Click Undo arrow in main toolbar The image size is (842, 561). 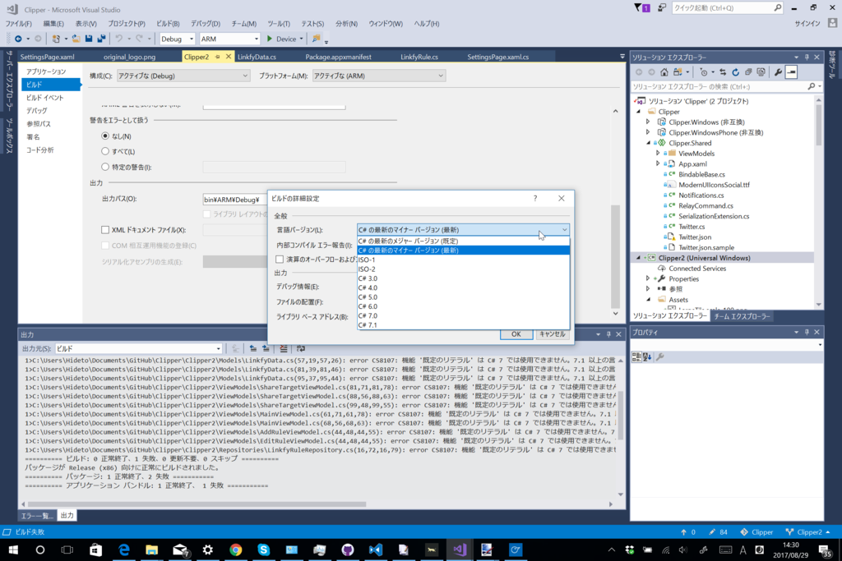click(x=119, y=39)
